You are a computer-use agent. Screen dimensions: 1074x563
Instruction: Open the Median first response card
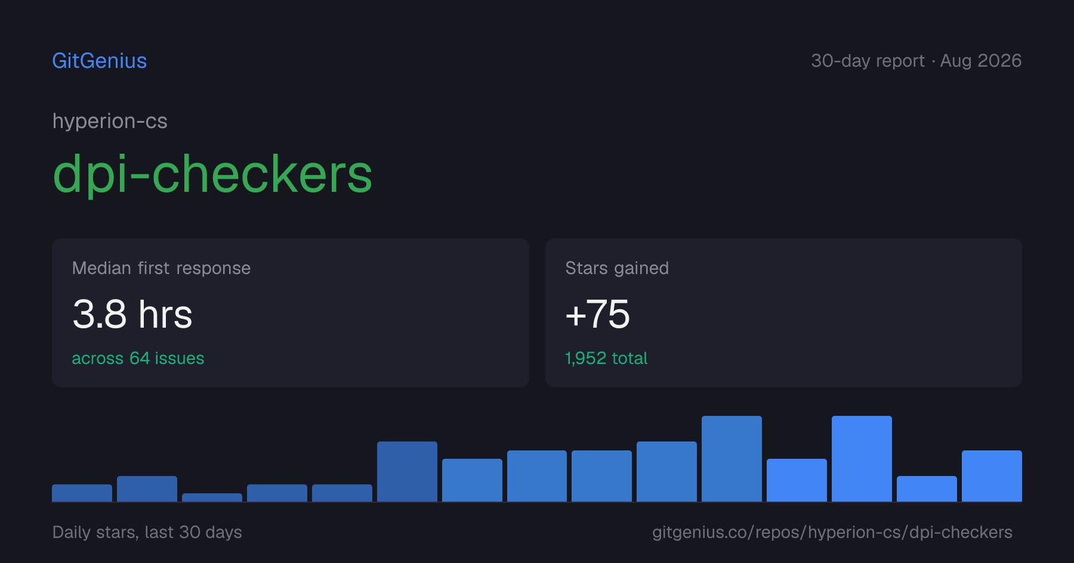[291, 313]
